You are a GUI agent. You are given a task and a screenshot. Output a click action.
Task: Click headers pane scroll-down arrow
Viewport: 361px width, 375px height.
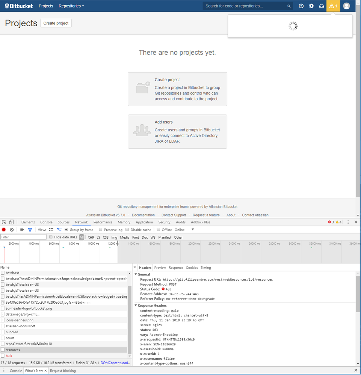pyautogui.click(x=358, y=363)
